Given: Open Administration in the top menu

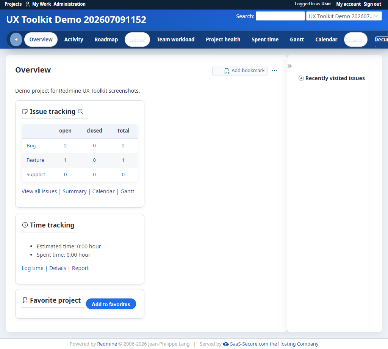Looking at the screenshot, I should tap(70, 4).
